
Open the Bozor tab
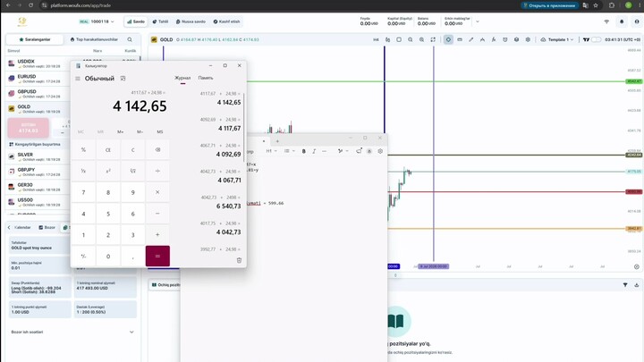47,227
